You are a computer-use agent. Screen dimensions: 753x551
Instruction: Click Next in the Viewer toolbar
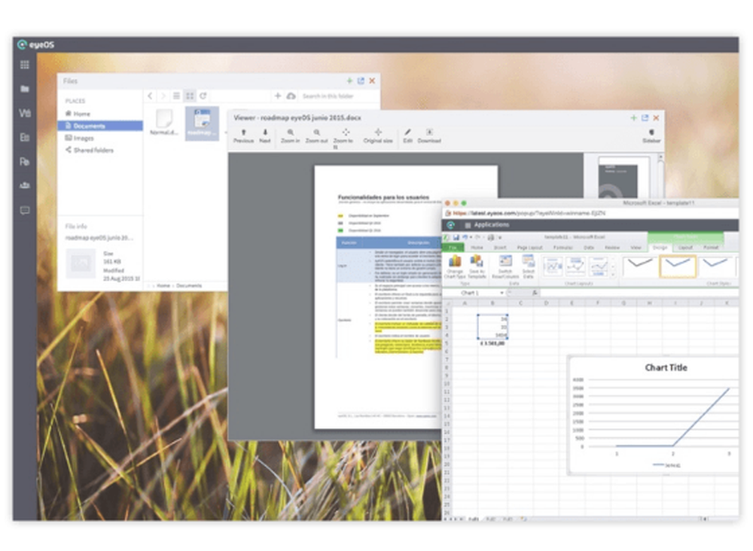(264, 135)
